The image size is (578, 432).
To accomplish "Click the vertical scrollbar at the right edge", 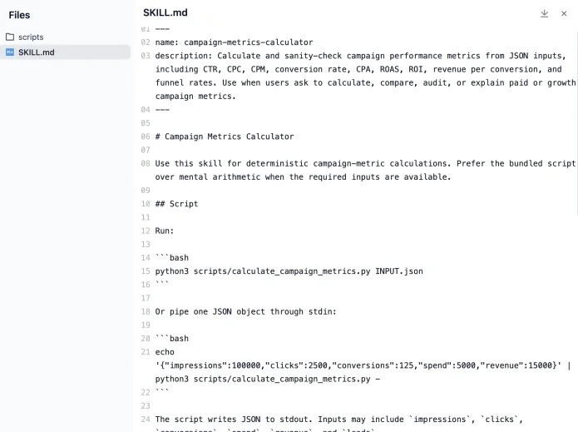I will click(576, 122).
